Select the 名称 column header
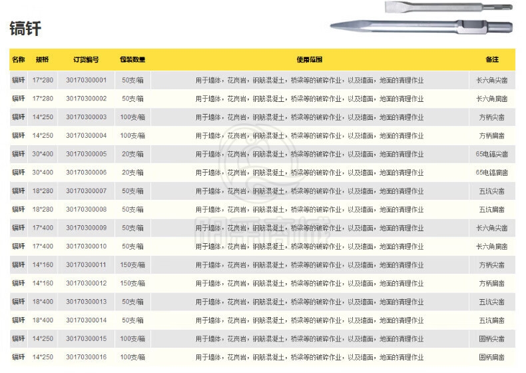The height and width of the screenshot is (373, 526). 19,60
